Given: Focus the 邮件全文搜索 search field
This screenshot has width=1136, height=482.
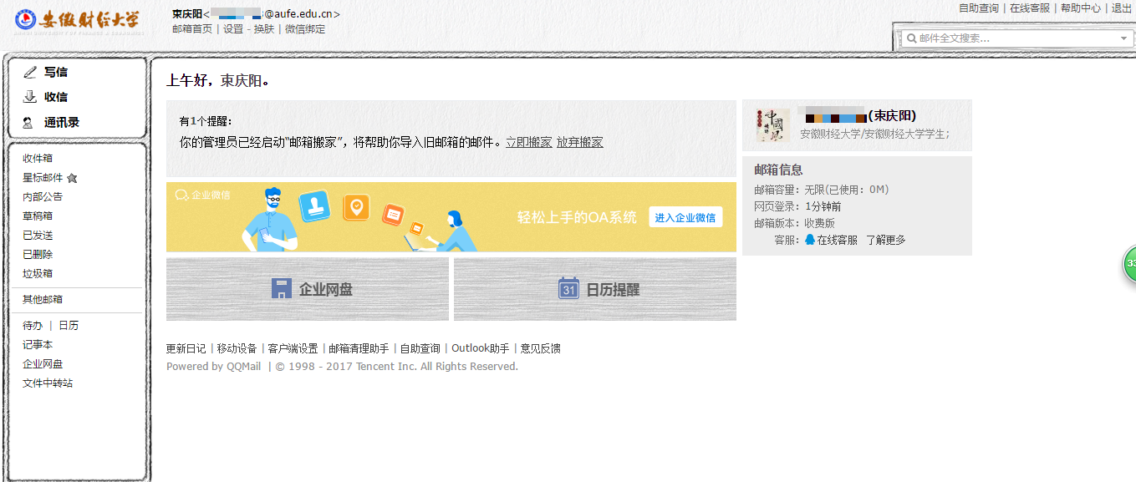Looking at the screenshot, I should [1016, 38].
